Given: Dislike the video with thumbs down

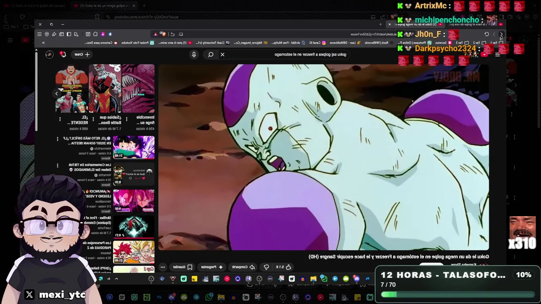Looking at the screenshot, I should click(x=266, y=267).
